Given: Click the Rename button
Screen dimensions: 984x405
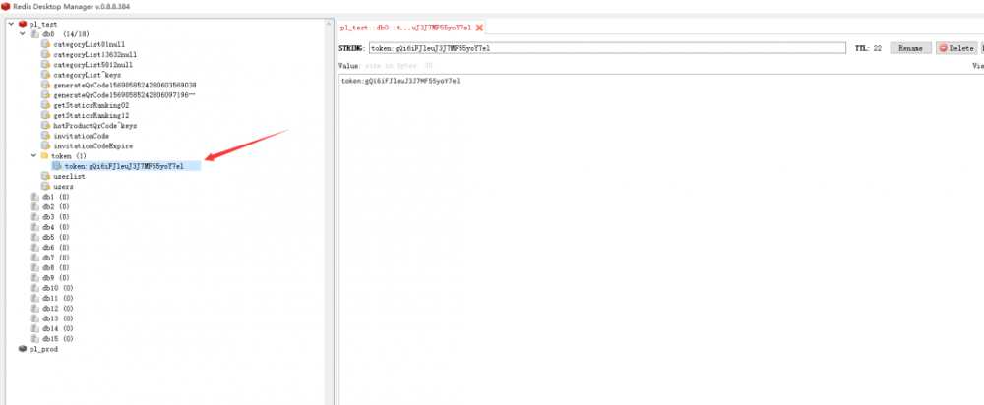Looking at the screenshot, I should 910,48.
